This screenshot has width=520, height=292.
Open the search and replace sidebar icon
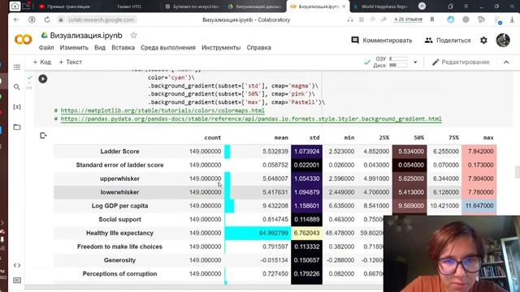(x=17, y=87)
